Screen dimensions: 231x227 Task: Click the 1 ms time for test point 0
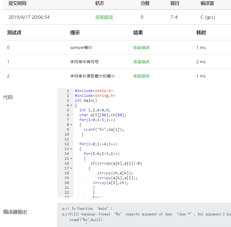(201, 48)
